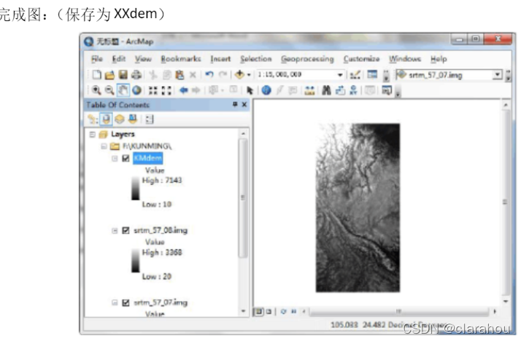Open the Go To XY tool
The image size is (521, 341).
pyautogui.click(x=353, y=90)
